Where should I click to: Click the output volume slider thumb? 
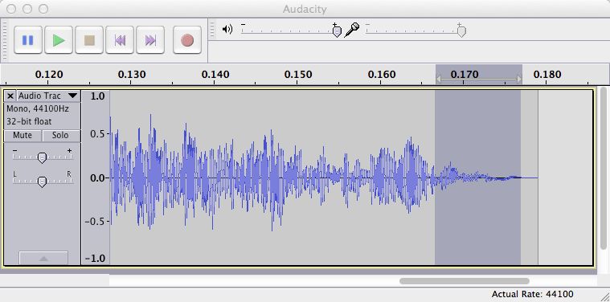337,31
